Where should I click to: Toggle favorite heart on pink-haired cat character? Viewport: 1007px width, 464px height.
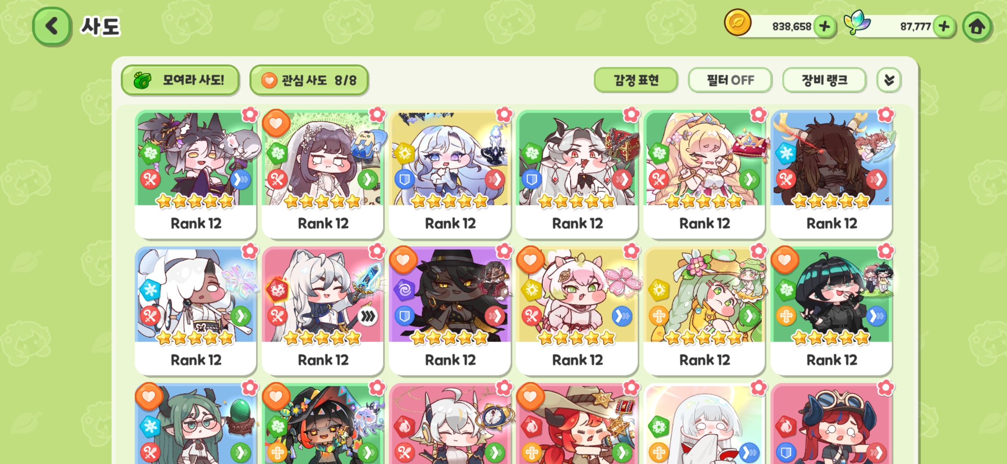(530, 260)
